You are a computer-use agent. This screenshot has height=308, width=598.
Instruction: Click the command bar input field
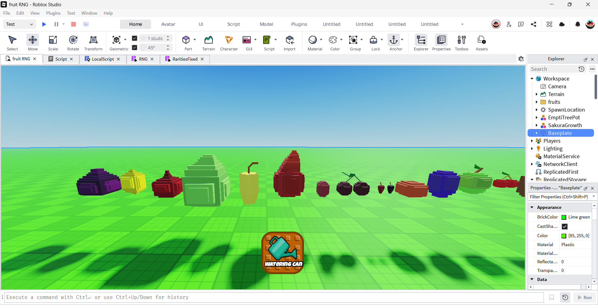coord(274,297)
